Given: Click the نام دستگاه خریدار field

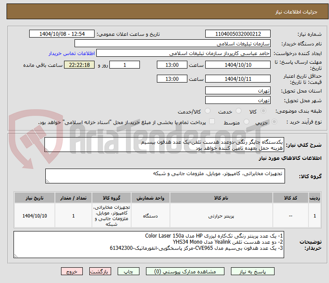Looking at the screenshot, I should pyautogui.click(x=173, y=44).
